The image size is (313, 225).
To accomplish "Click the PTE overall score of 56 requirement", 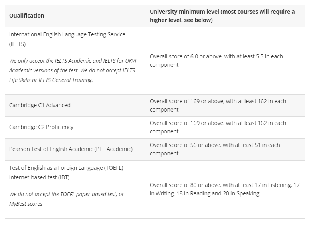I will (215, 149).
